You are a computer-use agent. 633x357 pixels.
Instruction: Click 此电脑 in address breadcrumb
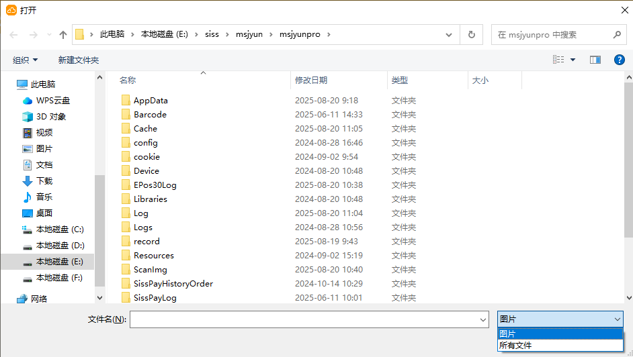point(112,34)
